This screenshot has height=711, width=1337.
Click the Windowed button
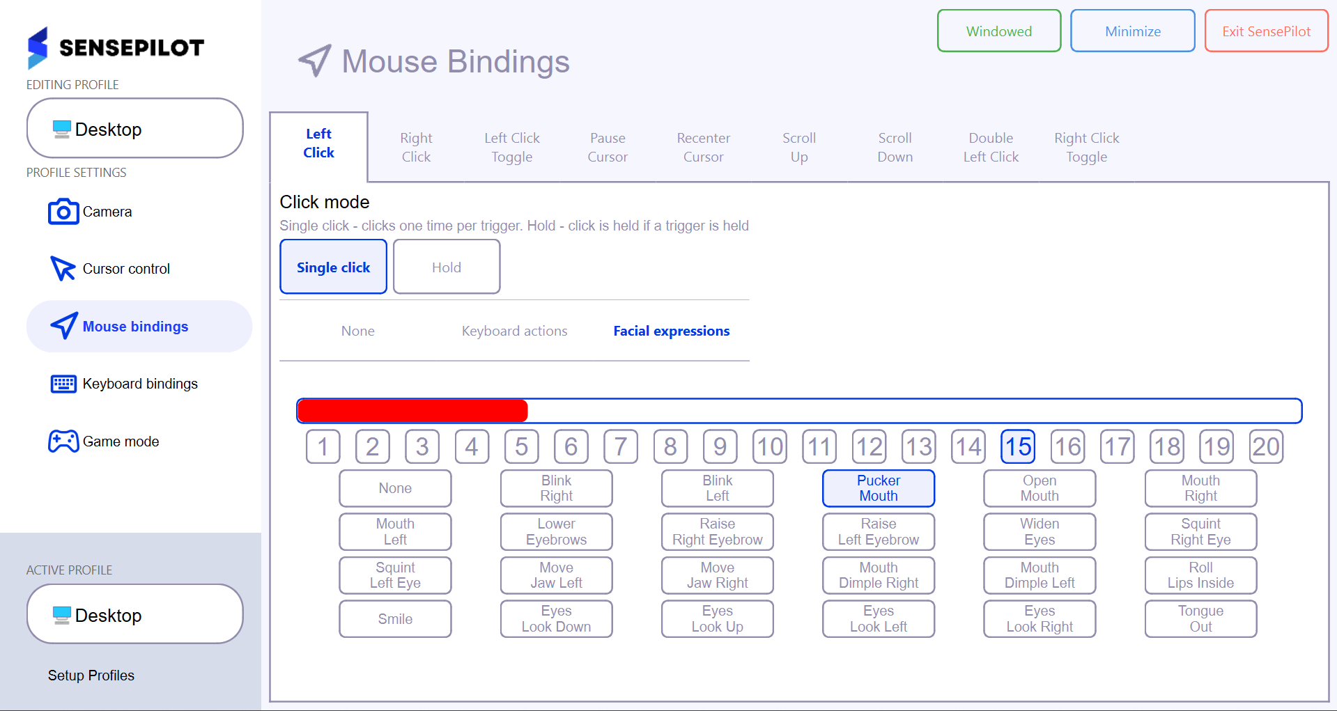(x=998, y=31)
